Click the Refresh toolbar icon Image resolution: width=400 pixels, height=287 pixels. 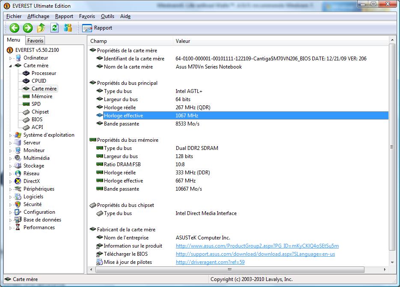(x=54, y=28)
